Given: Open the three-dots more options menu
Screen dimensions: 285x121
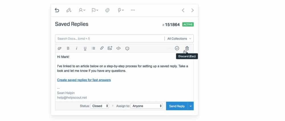Looking at the screenshot, I should [133, 10].
